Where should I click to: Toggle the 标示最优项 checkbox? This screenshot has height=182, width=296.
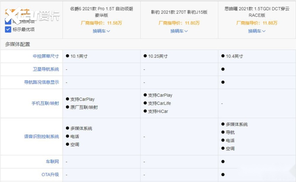8,29
